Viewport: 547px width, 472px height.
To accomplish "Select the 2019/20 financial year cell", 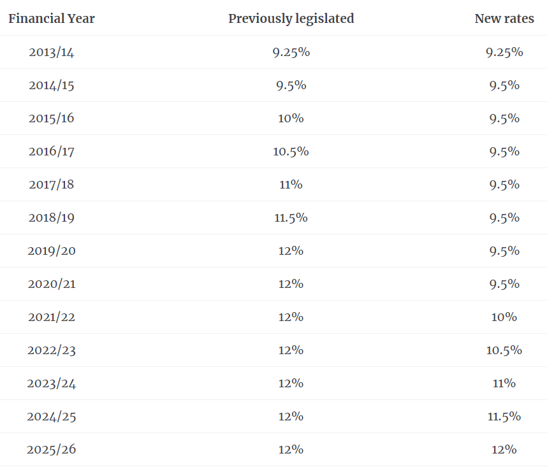I will tap(52, 251).
